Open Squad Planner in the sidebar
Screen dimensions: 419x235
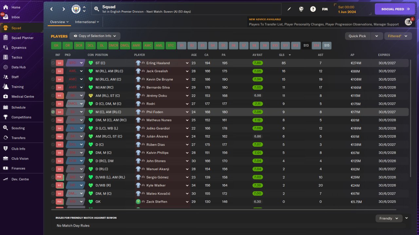(x=22, y=38)
